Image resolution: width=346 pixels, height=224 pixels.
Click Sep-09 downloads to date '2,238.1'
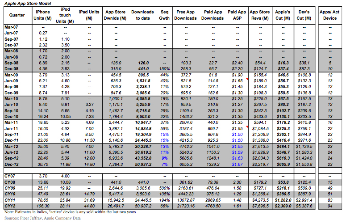pos(143,87)
